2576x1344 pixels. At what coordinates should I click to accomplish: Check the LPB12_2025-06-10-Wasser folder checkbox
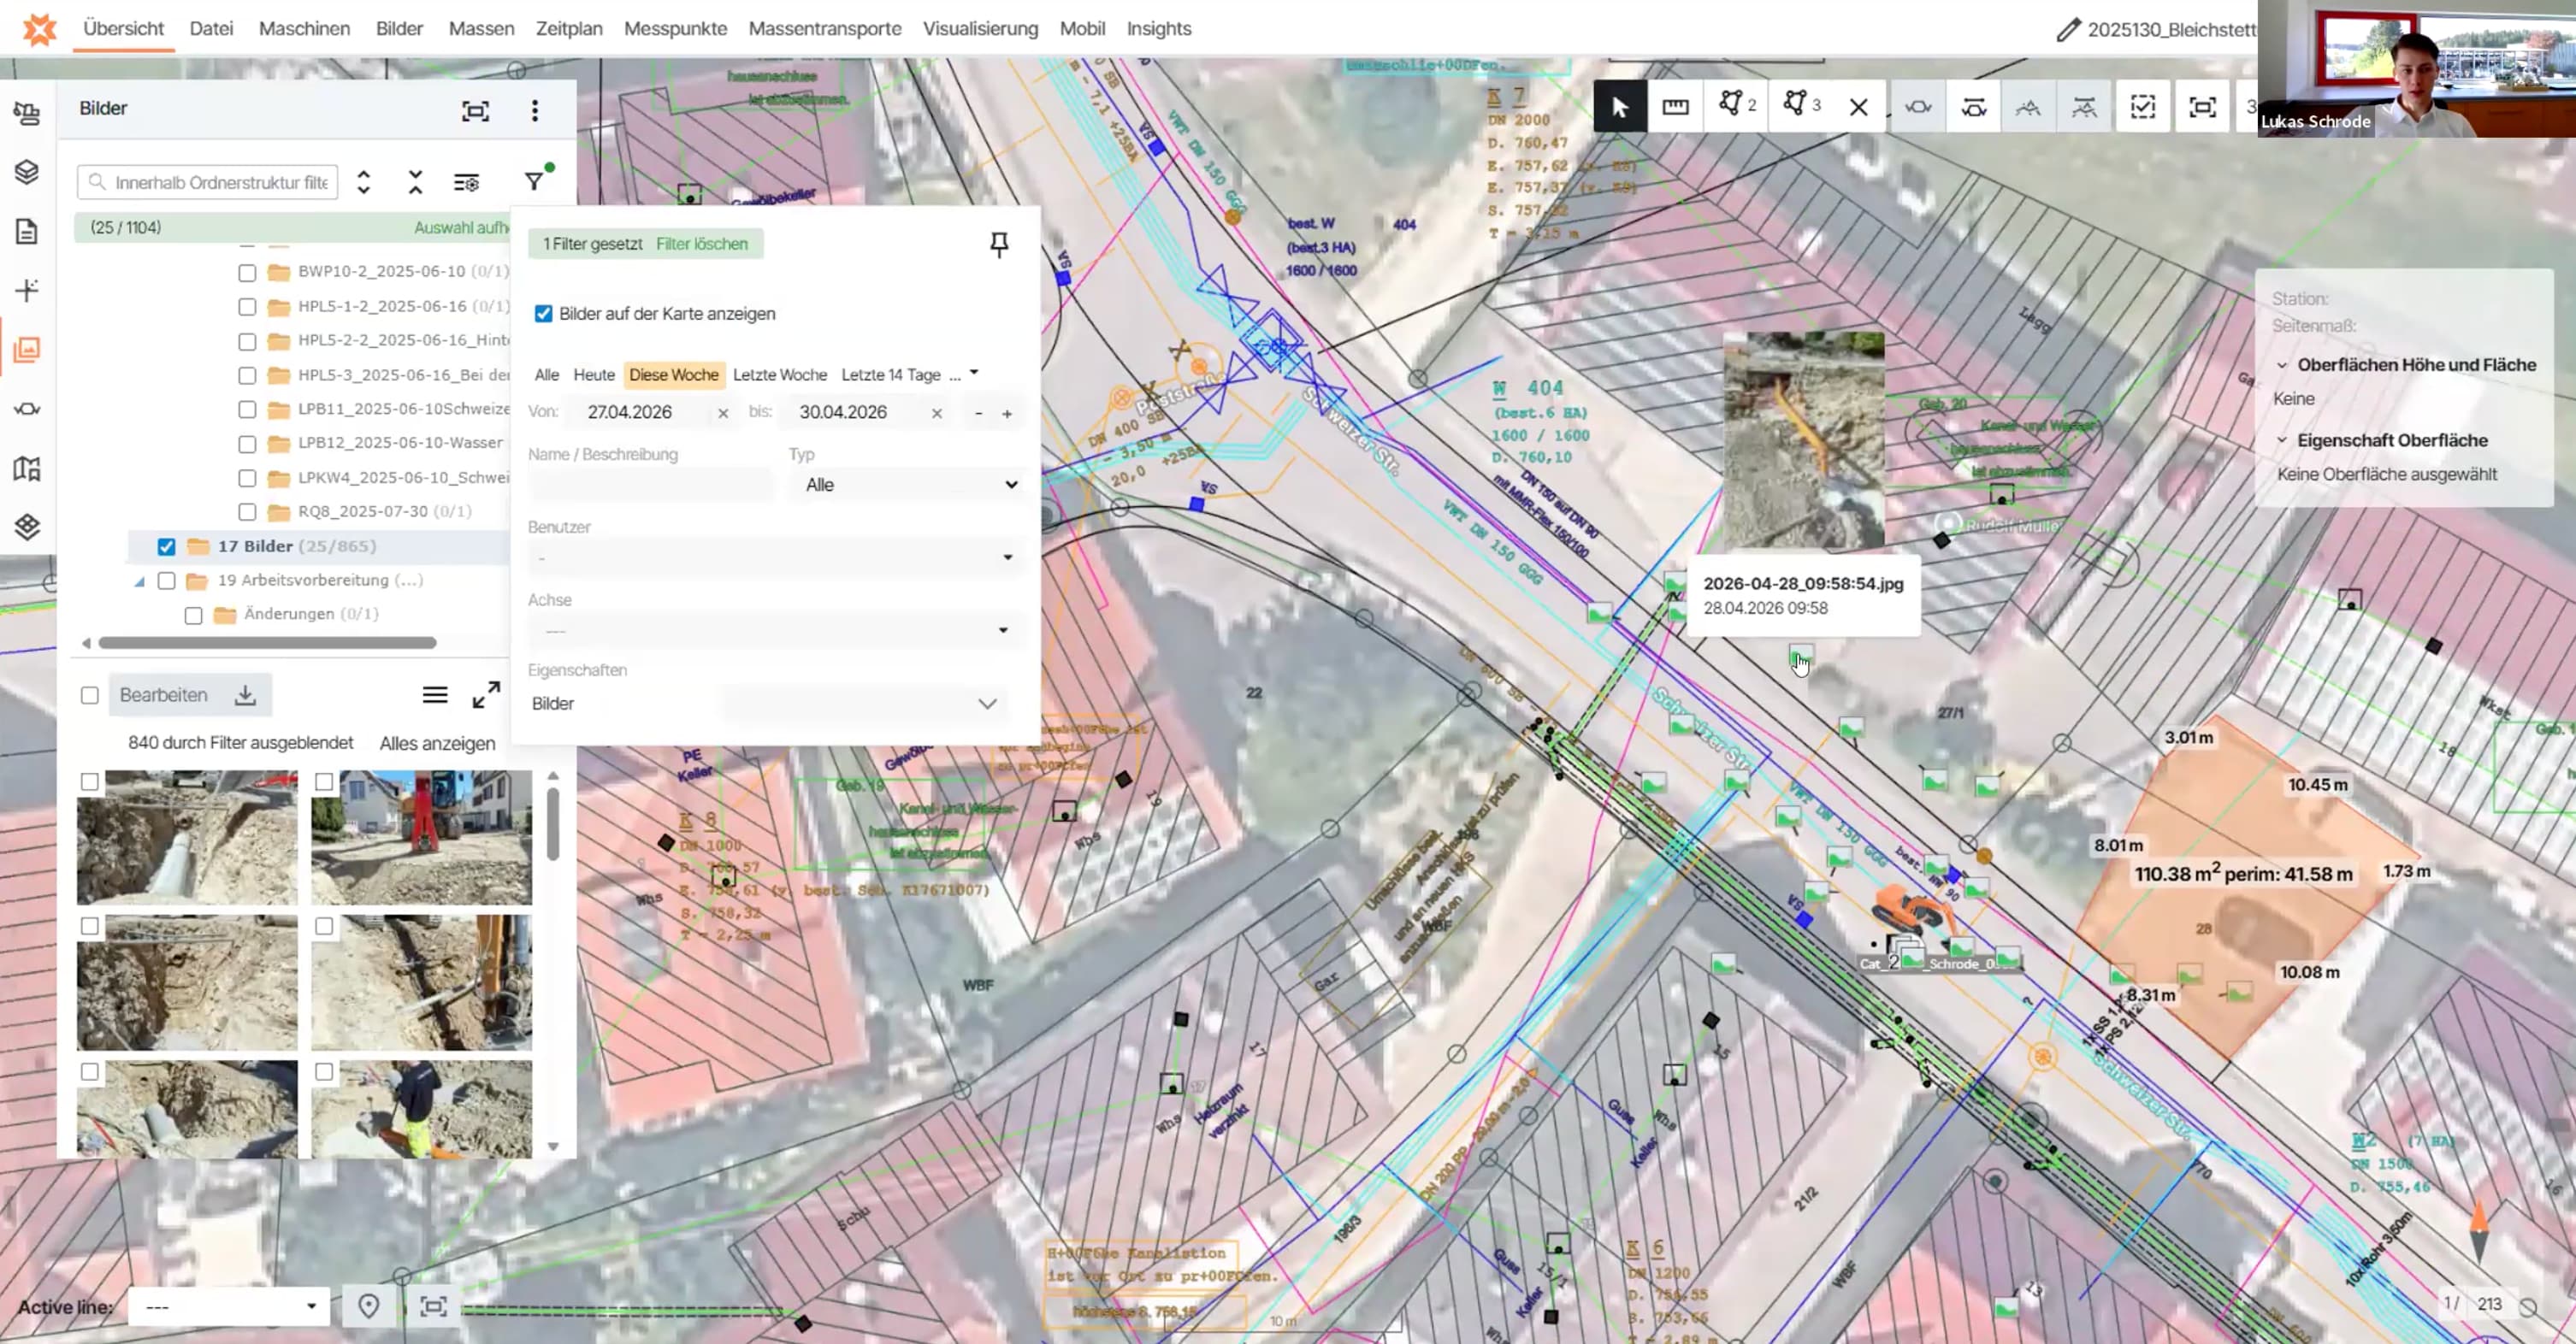pos(247,444)
